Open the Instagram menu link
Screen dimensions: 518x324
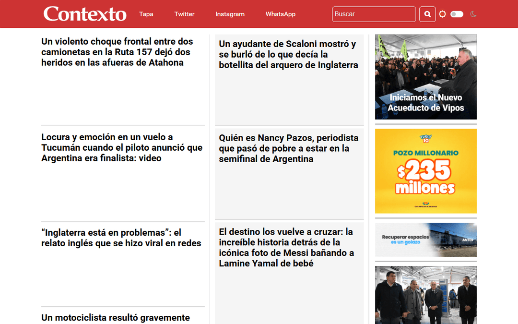(x=230, y=14)
